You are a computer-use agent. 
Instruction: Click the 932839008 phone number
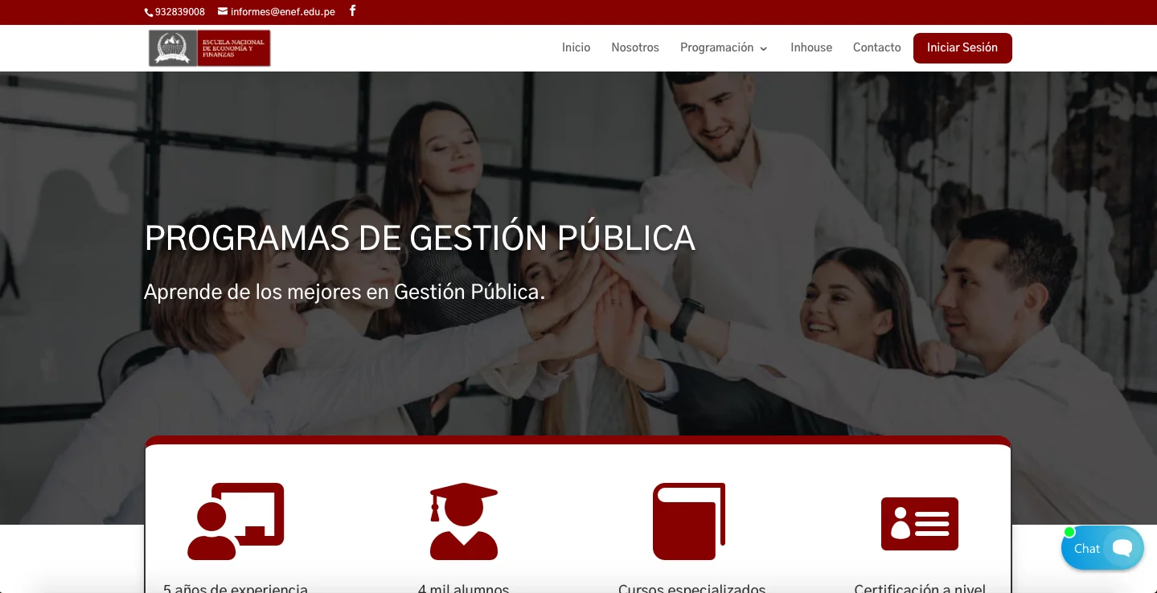pyautogui.click(x=180, y=12)
